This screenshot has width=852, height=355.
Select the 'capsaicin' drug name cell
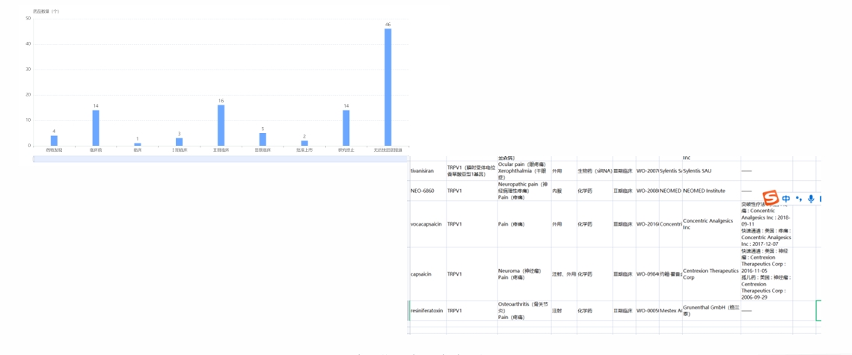428,274
